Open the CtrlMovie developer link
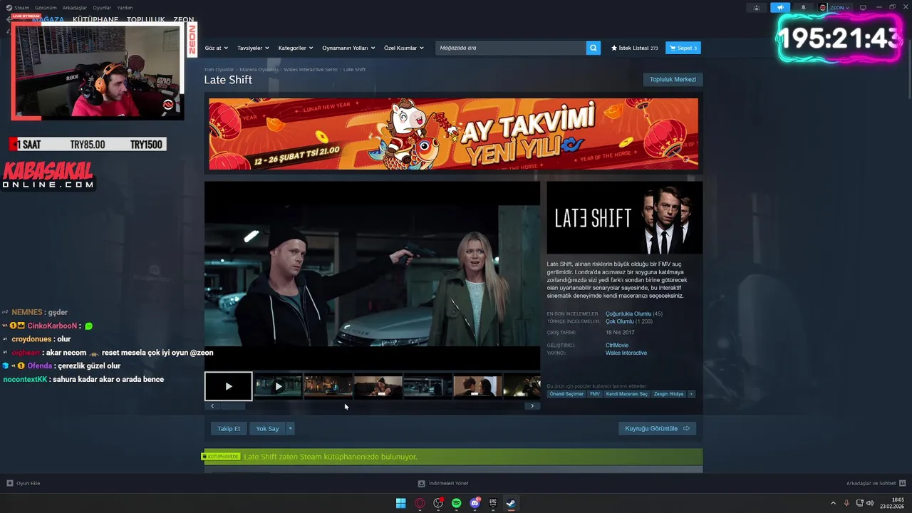Viewport: 912px width, 513px height. click(x=617, y=346)
